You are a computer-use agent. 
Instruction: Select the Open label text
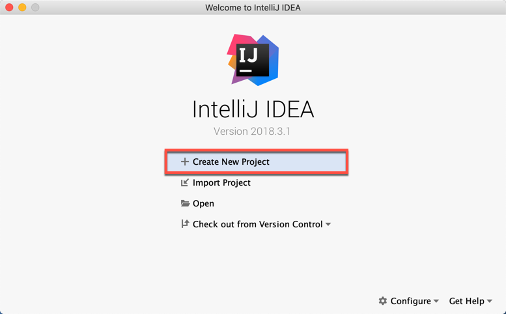point(203,204)
